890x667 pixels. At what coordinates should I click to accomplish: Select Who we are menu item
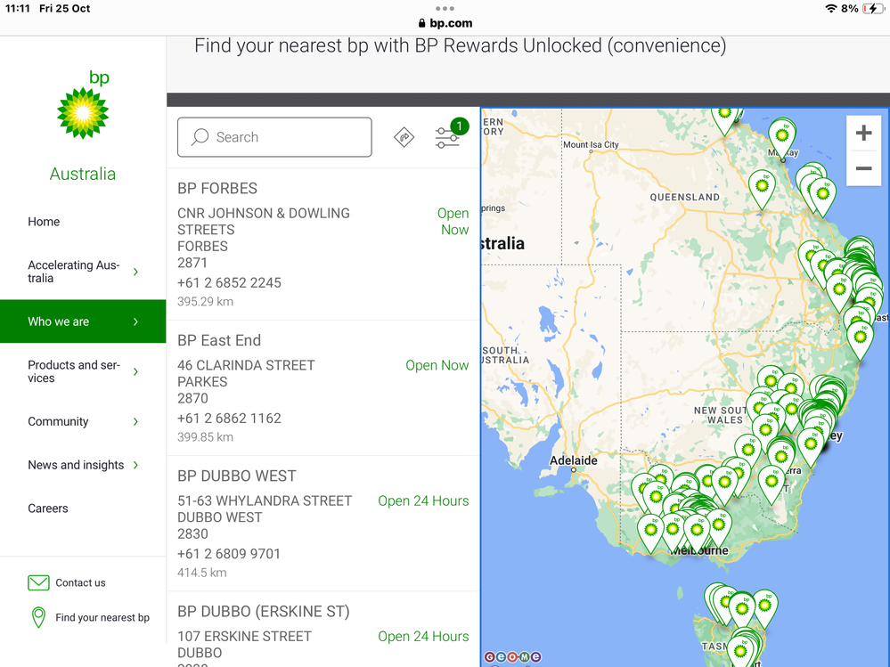point(59,321)
